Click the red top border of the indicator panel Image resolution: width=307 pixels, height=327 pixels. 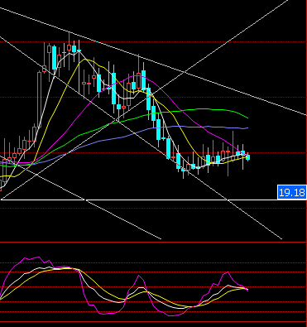tap(153, 242)
